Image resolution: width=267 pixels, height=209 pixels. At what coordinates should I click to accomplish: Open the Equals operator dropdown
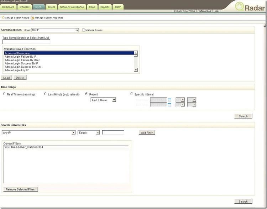(89, 132)
